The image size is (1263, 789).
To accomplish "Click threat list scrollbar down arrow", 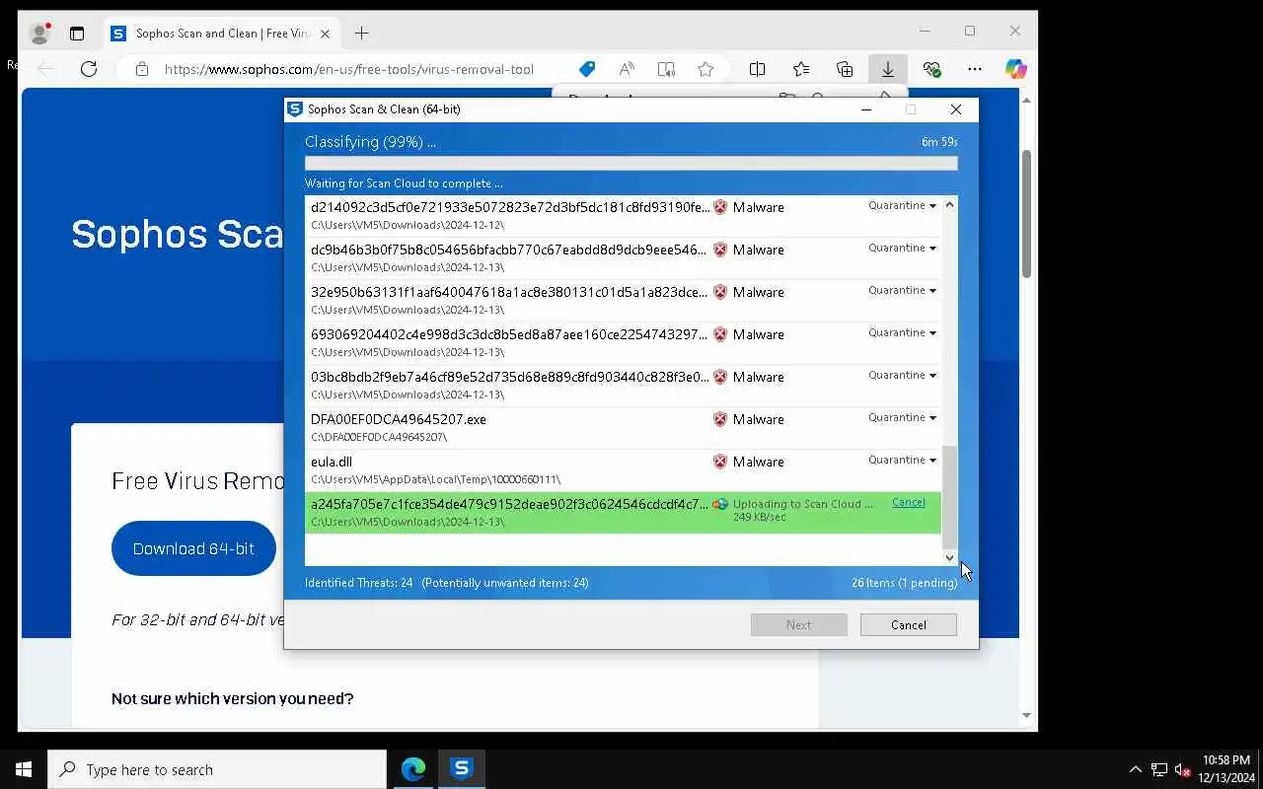I will point(949,558).
